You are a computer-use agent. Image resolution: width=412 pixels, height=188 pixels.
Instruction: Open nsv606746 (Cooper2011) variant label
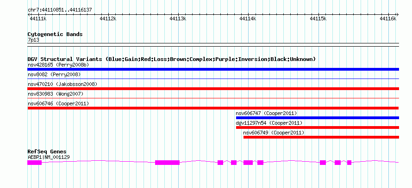coord(58,103)
